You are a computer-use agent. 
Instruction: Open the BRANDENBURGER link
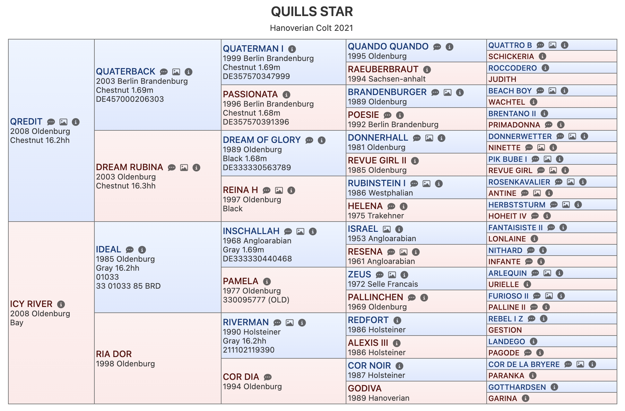click(387, 92)
